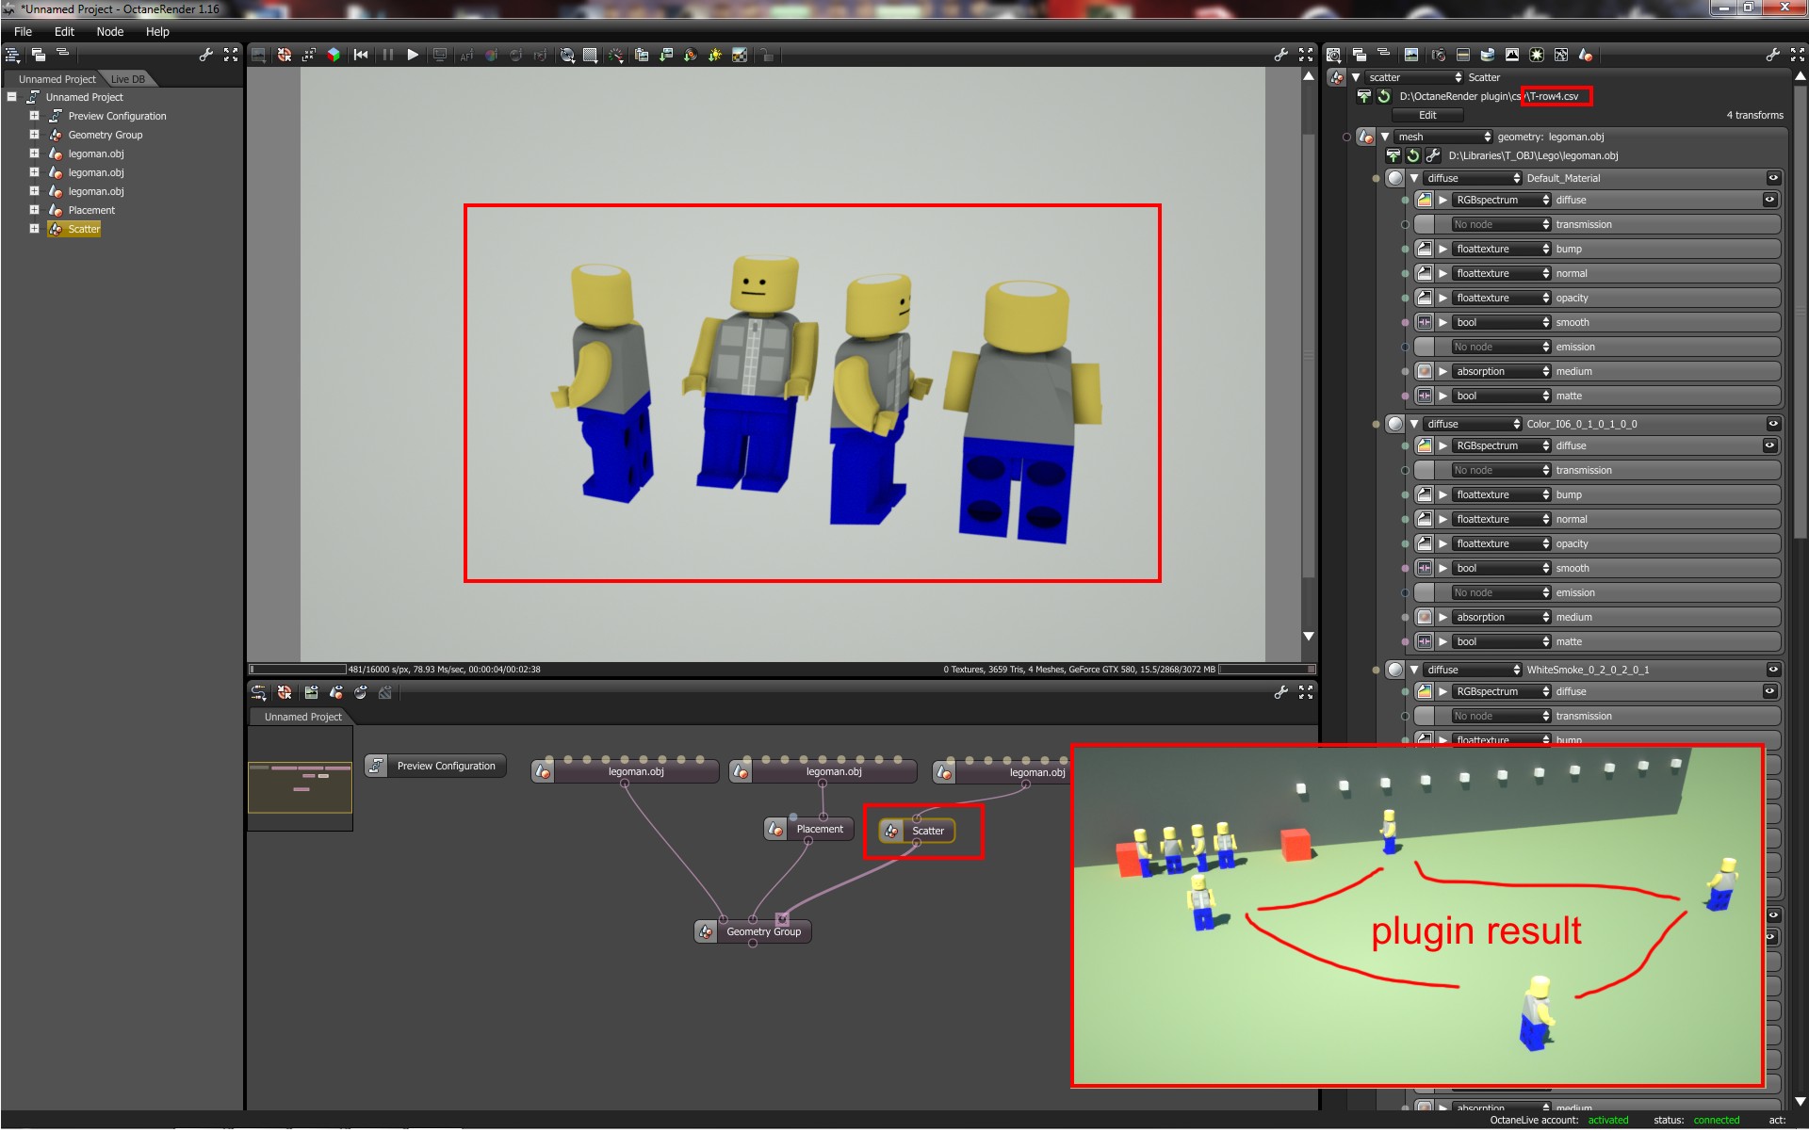Restart the render with the rewind icon
The image size is (1809, 1132).
click(x=361, y=56)
